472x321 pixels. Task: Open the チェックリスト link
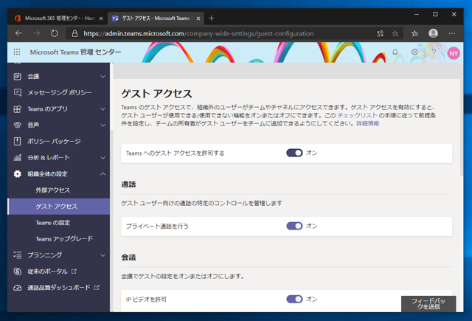pyautogui.click(x=357, y=115)
